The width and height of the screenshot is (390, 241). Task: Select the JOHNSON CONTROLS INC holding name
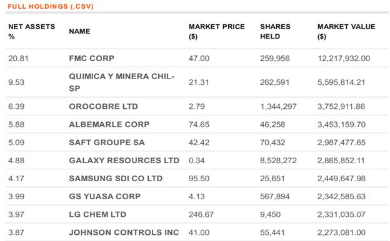click(124, 232)
